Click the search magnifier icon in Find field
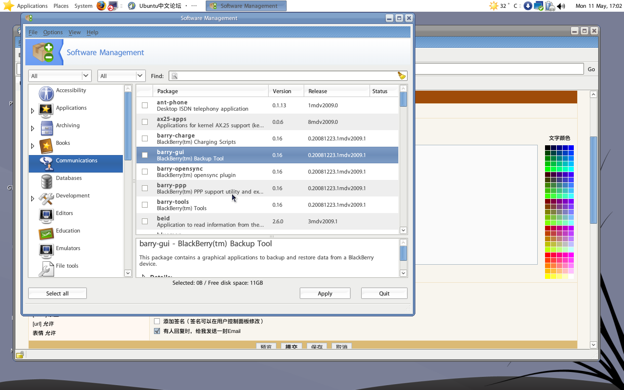 tap(175, 76)
